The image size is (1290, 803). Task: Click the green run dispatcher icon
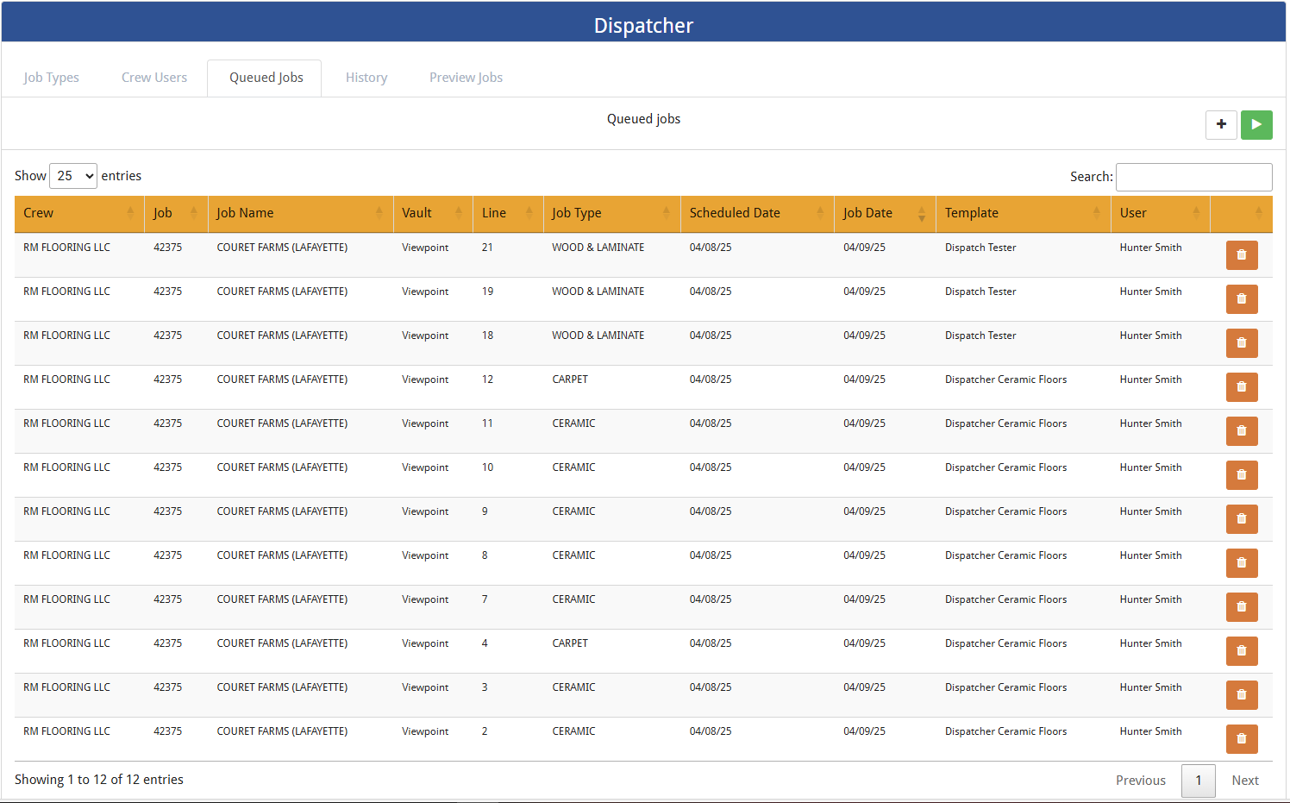point(1256,124)
